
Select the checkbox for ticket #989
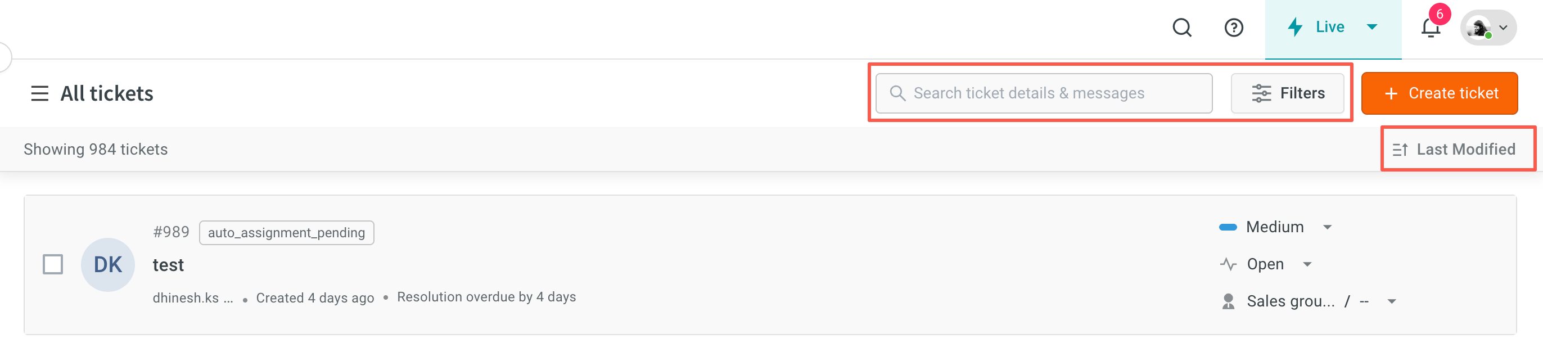[x=53, y=264]
